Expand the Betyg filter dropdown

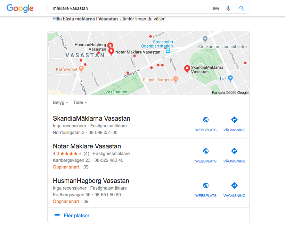pyautogui.click(x=61, y=102)
